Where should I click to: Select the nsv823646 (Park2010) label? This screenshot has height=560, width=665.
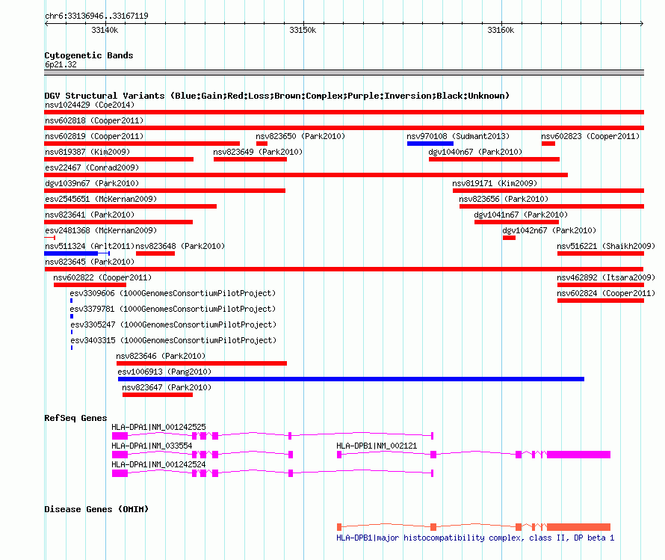(x=161, y=356)
